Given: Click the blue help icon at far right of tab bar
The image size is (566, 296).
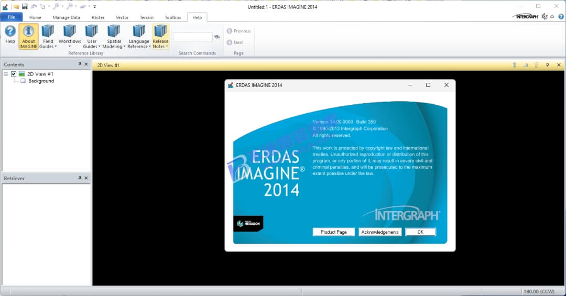Looking at the screenshot, I should click(x=561, y=17).
